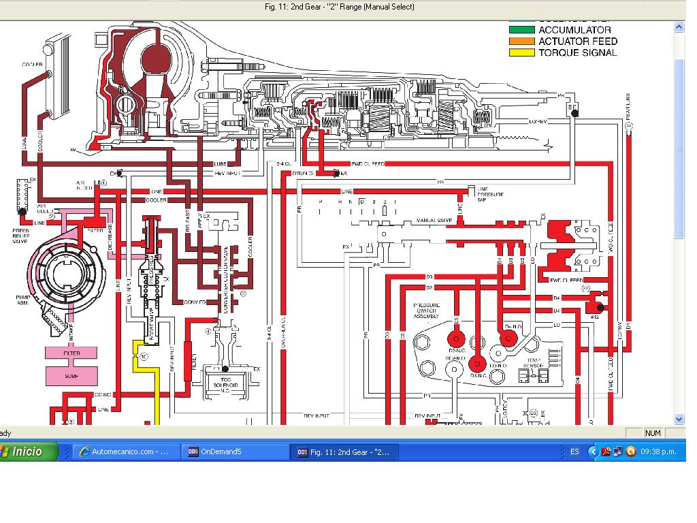697x523 pixels.
Task: Expand hidden system tray icons arrow
Action: point(593,451)
